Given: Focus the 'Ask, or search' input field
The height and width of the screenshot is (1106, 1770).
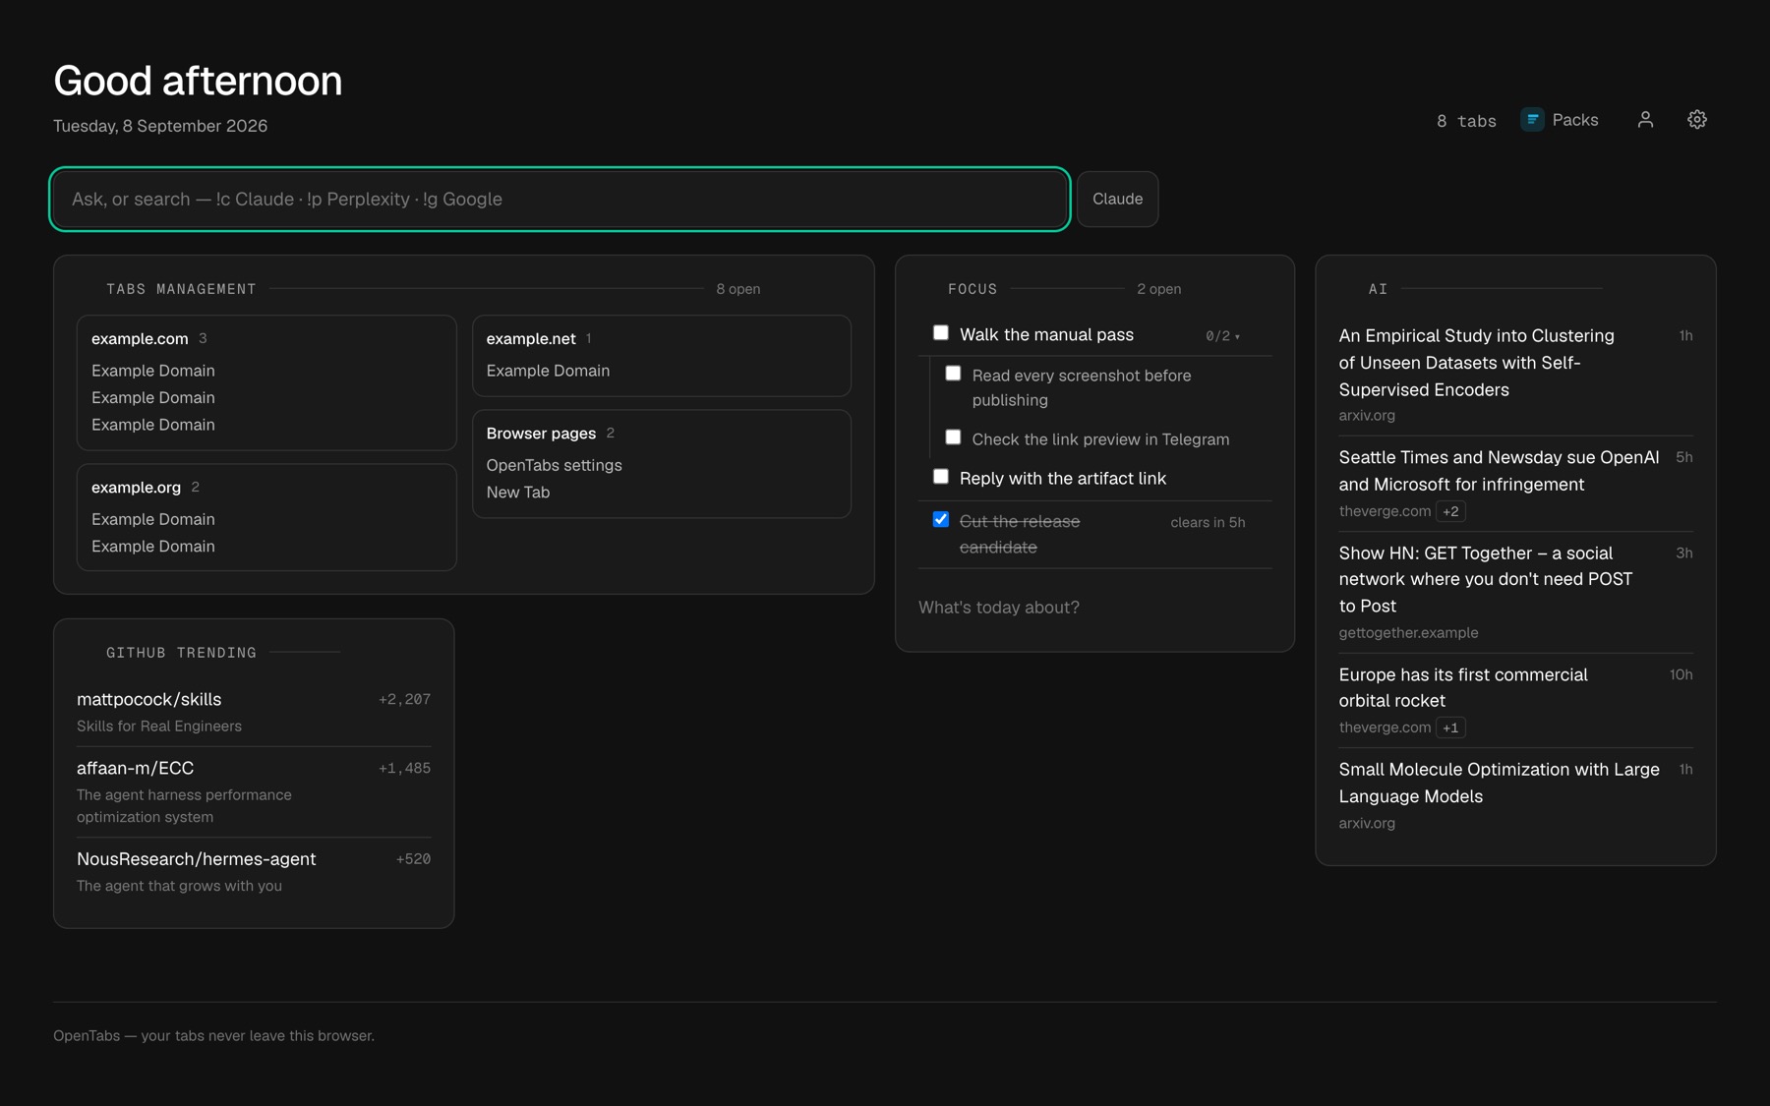Looking at the screenshot, I should coord(560,199).
